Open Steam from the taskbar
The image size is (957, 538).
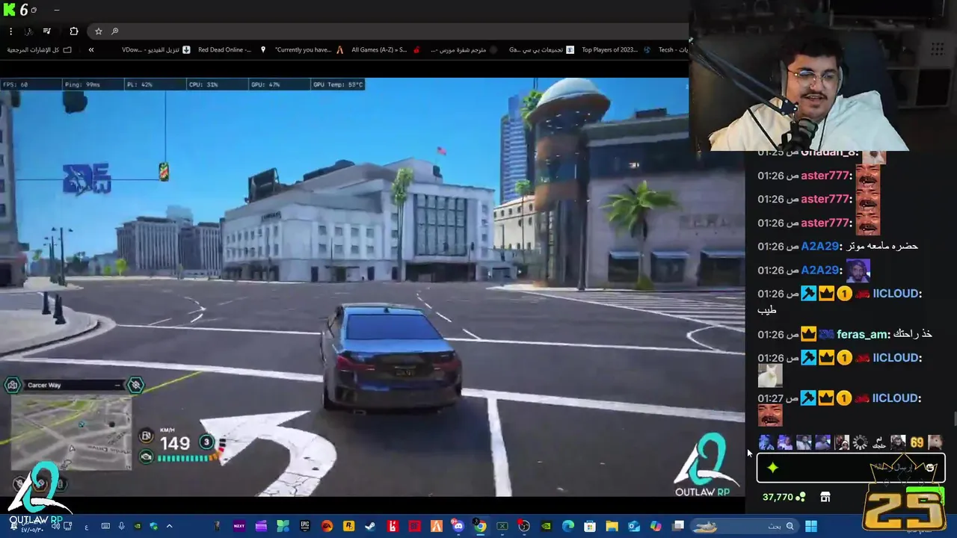coord(370,526)
